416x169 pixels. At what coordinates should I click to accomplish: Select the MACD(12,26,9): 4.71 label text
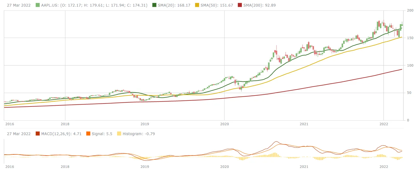(x=62, y=134)
